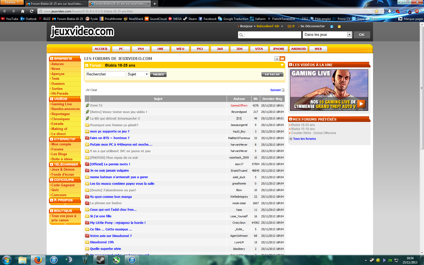Click the yellow square icon after Se Déconnecter
The width and height of the screenshot is (424, 265).
coord(339,26)
